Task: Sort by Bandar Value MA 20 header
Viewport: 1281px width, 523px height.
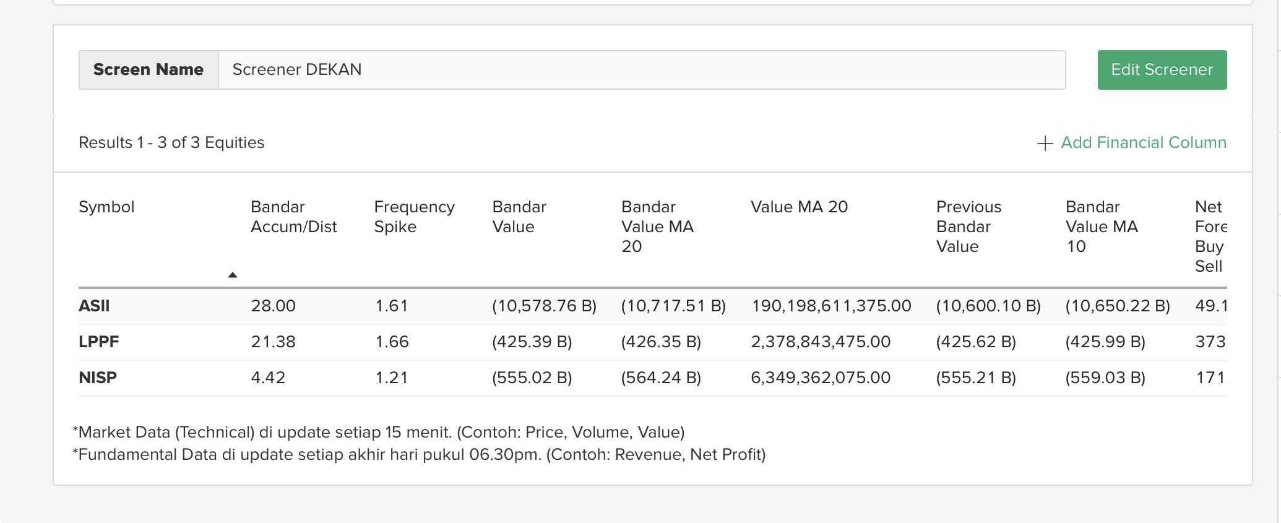Action: [657, 227]
